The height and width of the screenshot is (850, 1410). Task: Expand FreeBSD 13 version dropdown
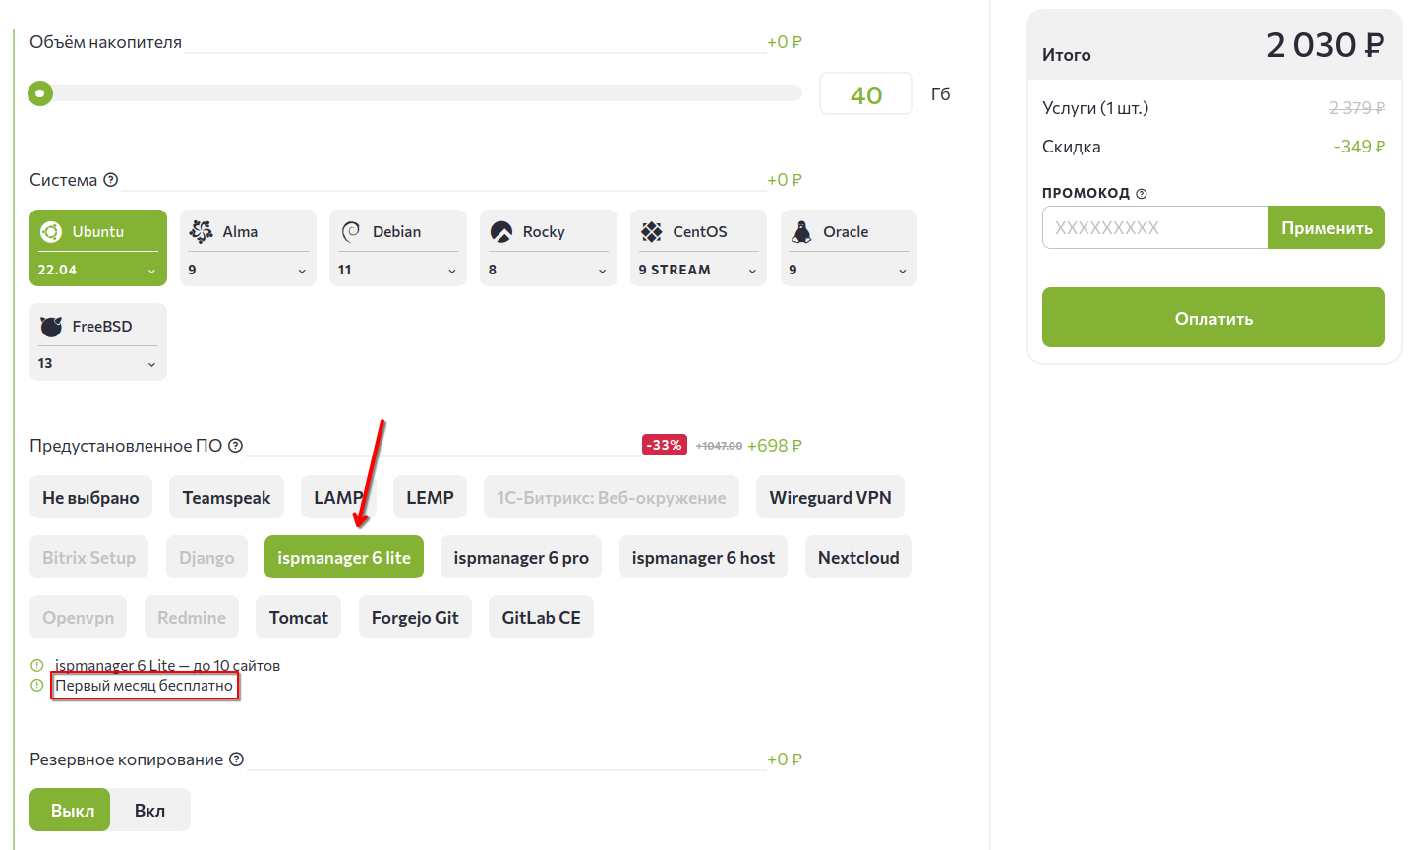tap(97, 363)
